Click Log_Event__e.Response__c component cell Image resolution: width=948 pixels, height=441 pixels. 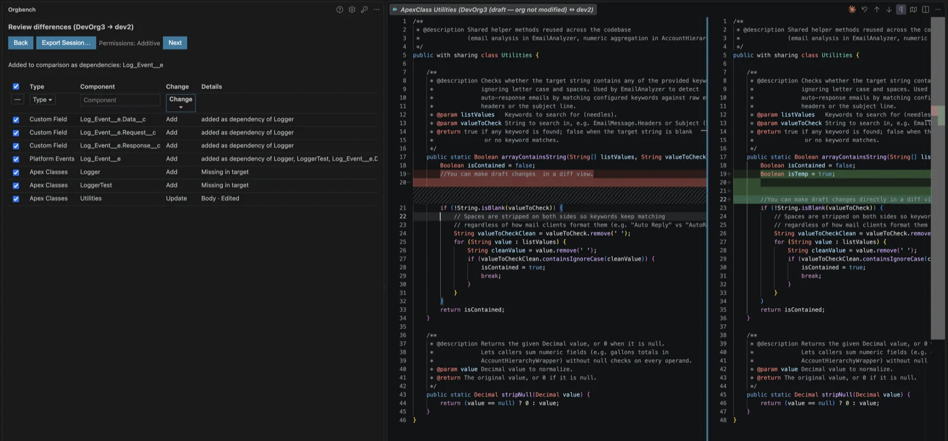click(120, 145)
